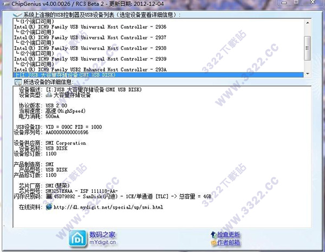This screenshot has height=252, width=325.
Task: Open the smi.html online resource link
Action: click(x=108, y=207)
